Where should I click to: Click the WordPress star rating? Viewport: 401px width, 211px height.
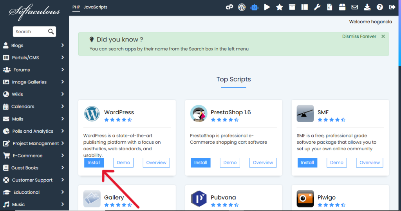pos(118,120)
